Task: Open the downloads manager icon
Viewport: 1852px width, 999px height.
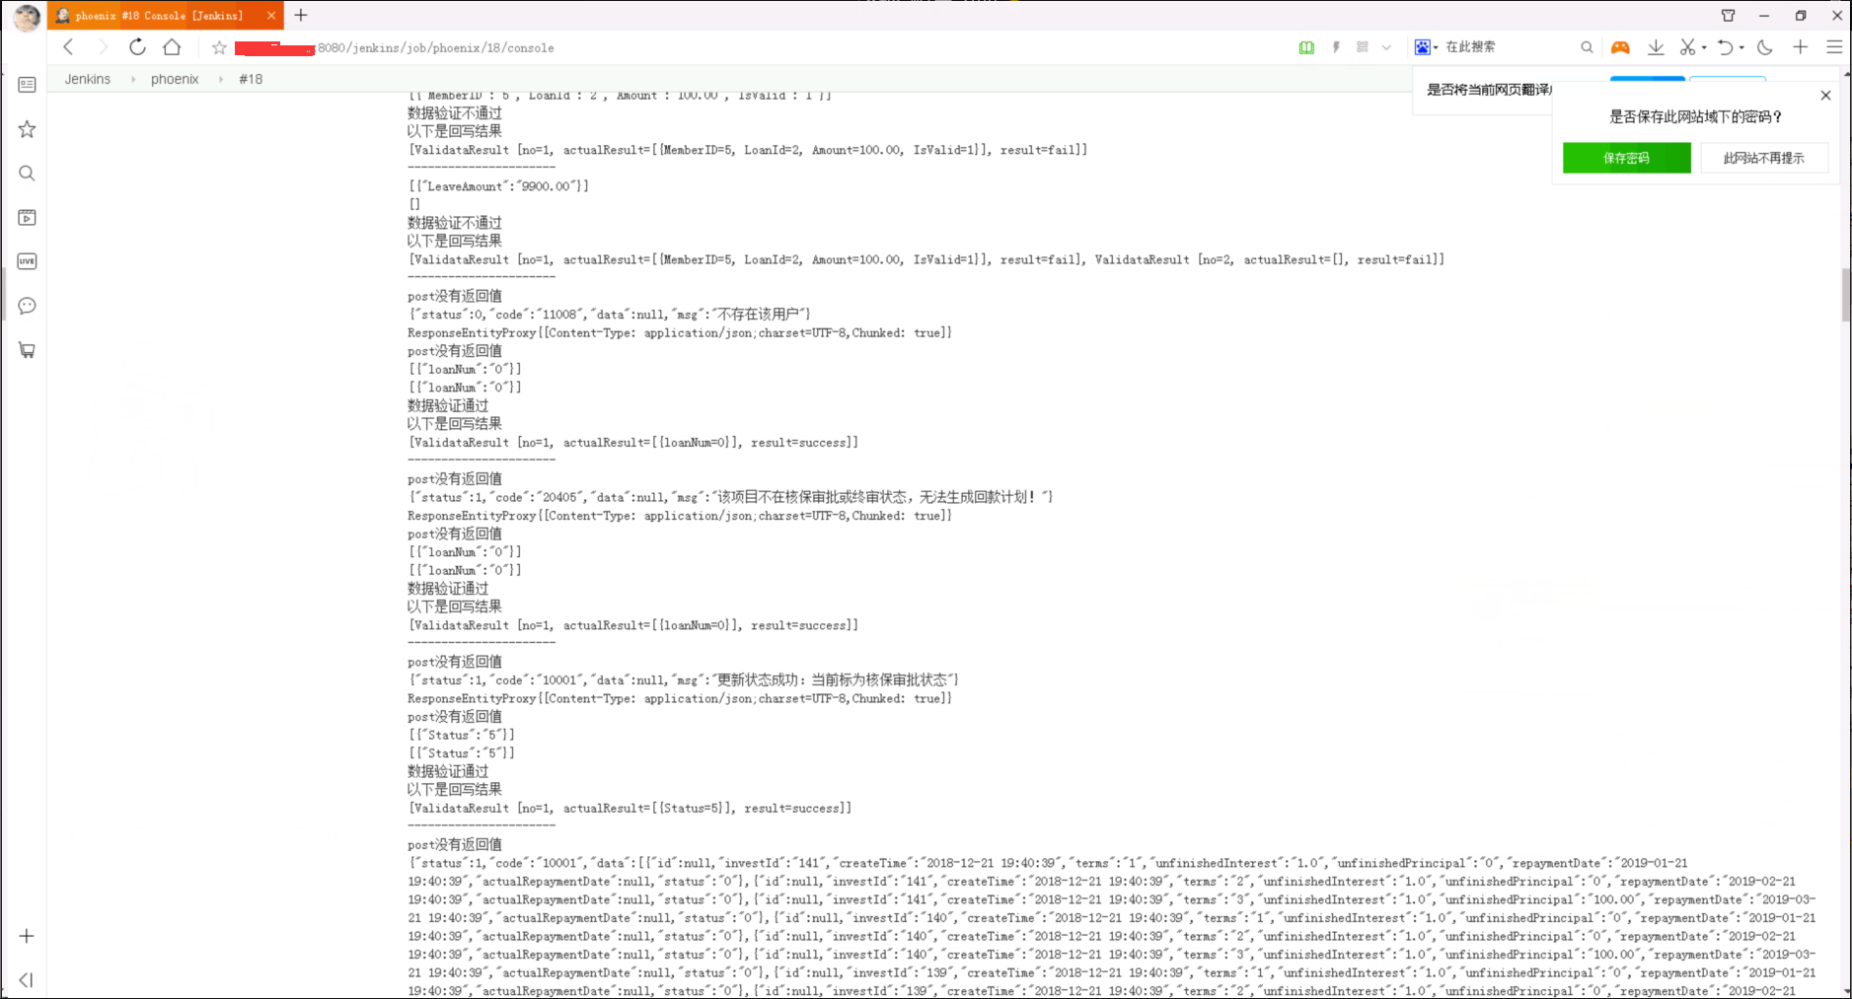Action: [1656, 47]
